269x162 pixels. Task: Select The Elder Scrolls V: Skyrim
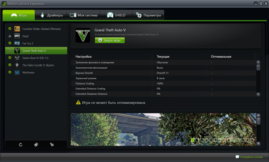tap(36, 65)
